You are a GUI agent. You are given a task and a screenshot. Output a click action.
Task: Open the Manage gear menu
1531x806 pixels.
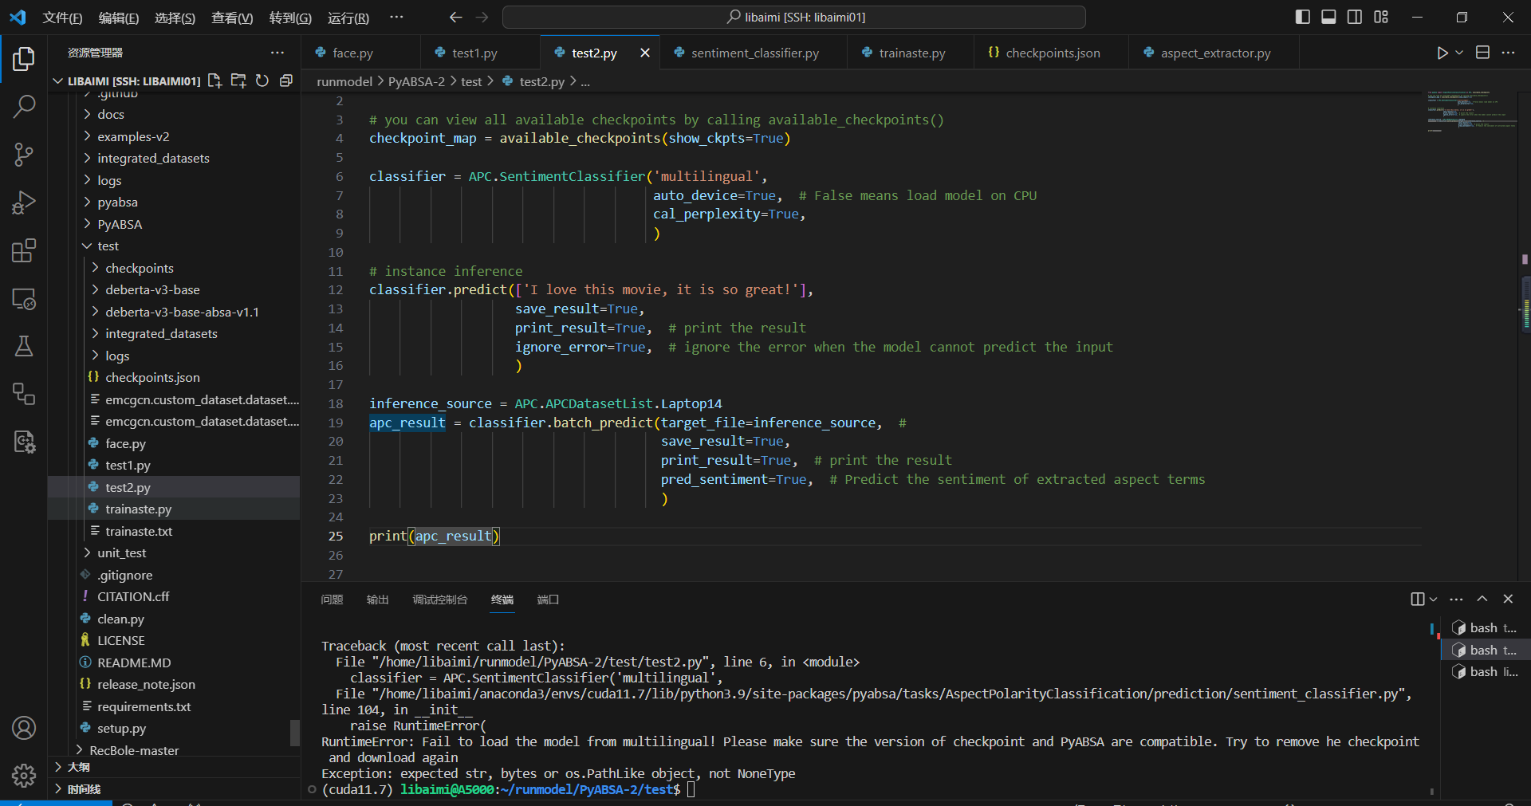tap(24, 776)
